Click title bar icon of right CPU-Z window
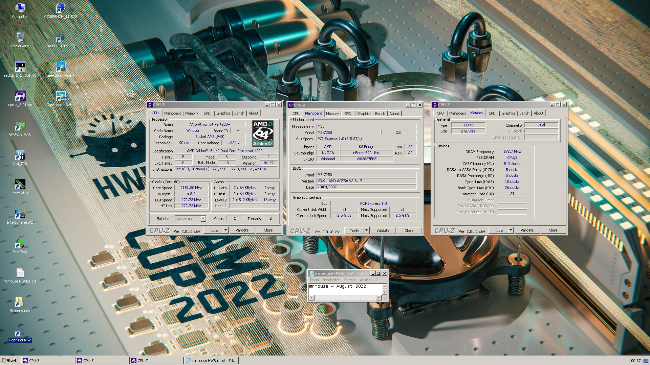The image size is (650, 365). tap(435, 105)
